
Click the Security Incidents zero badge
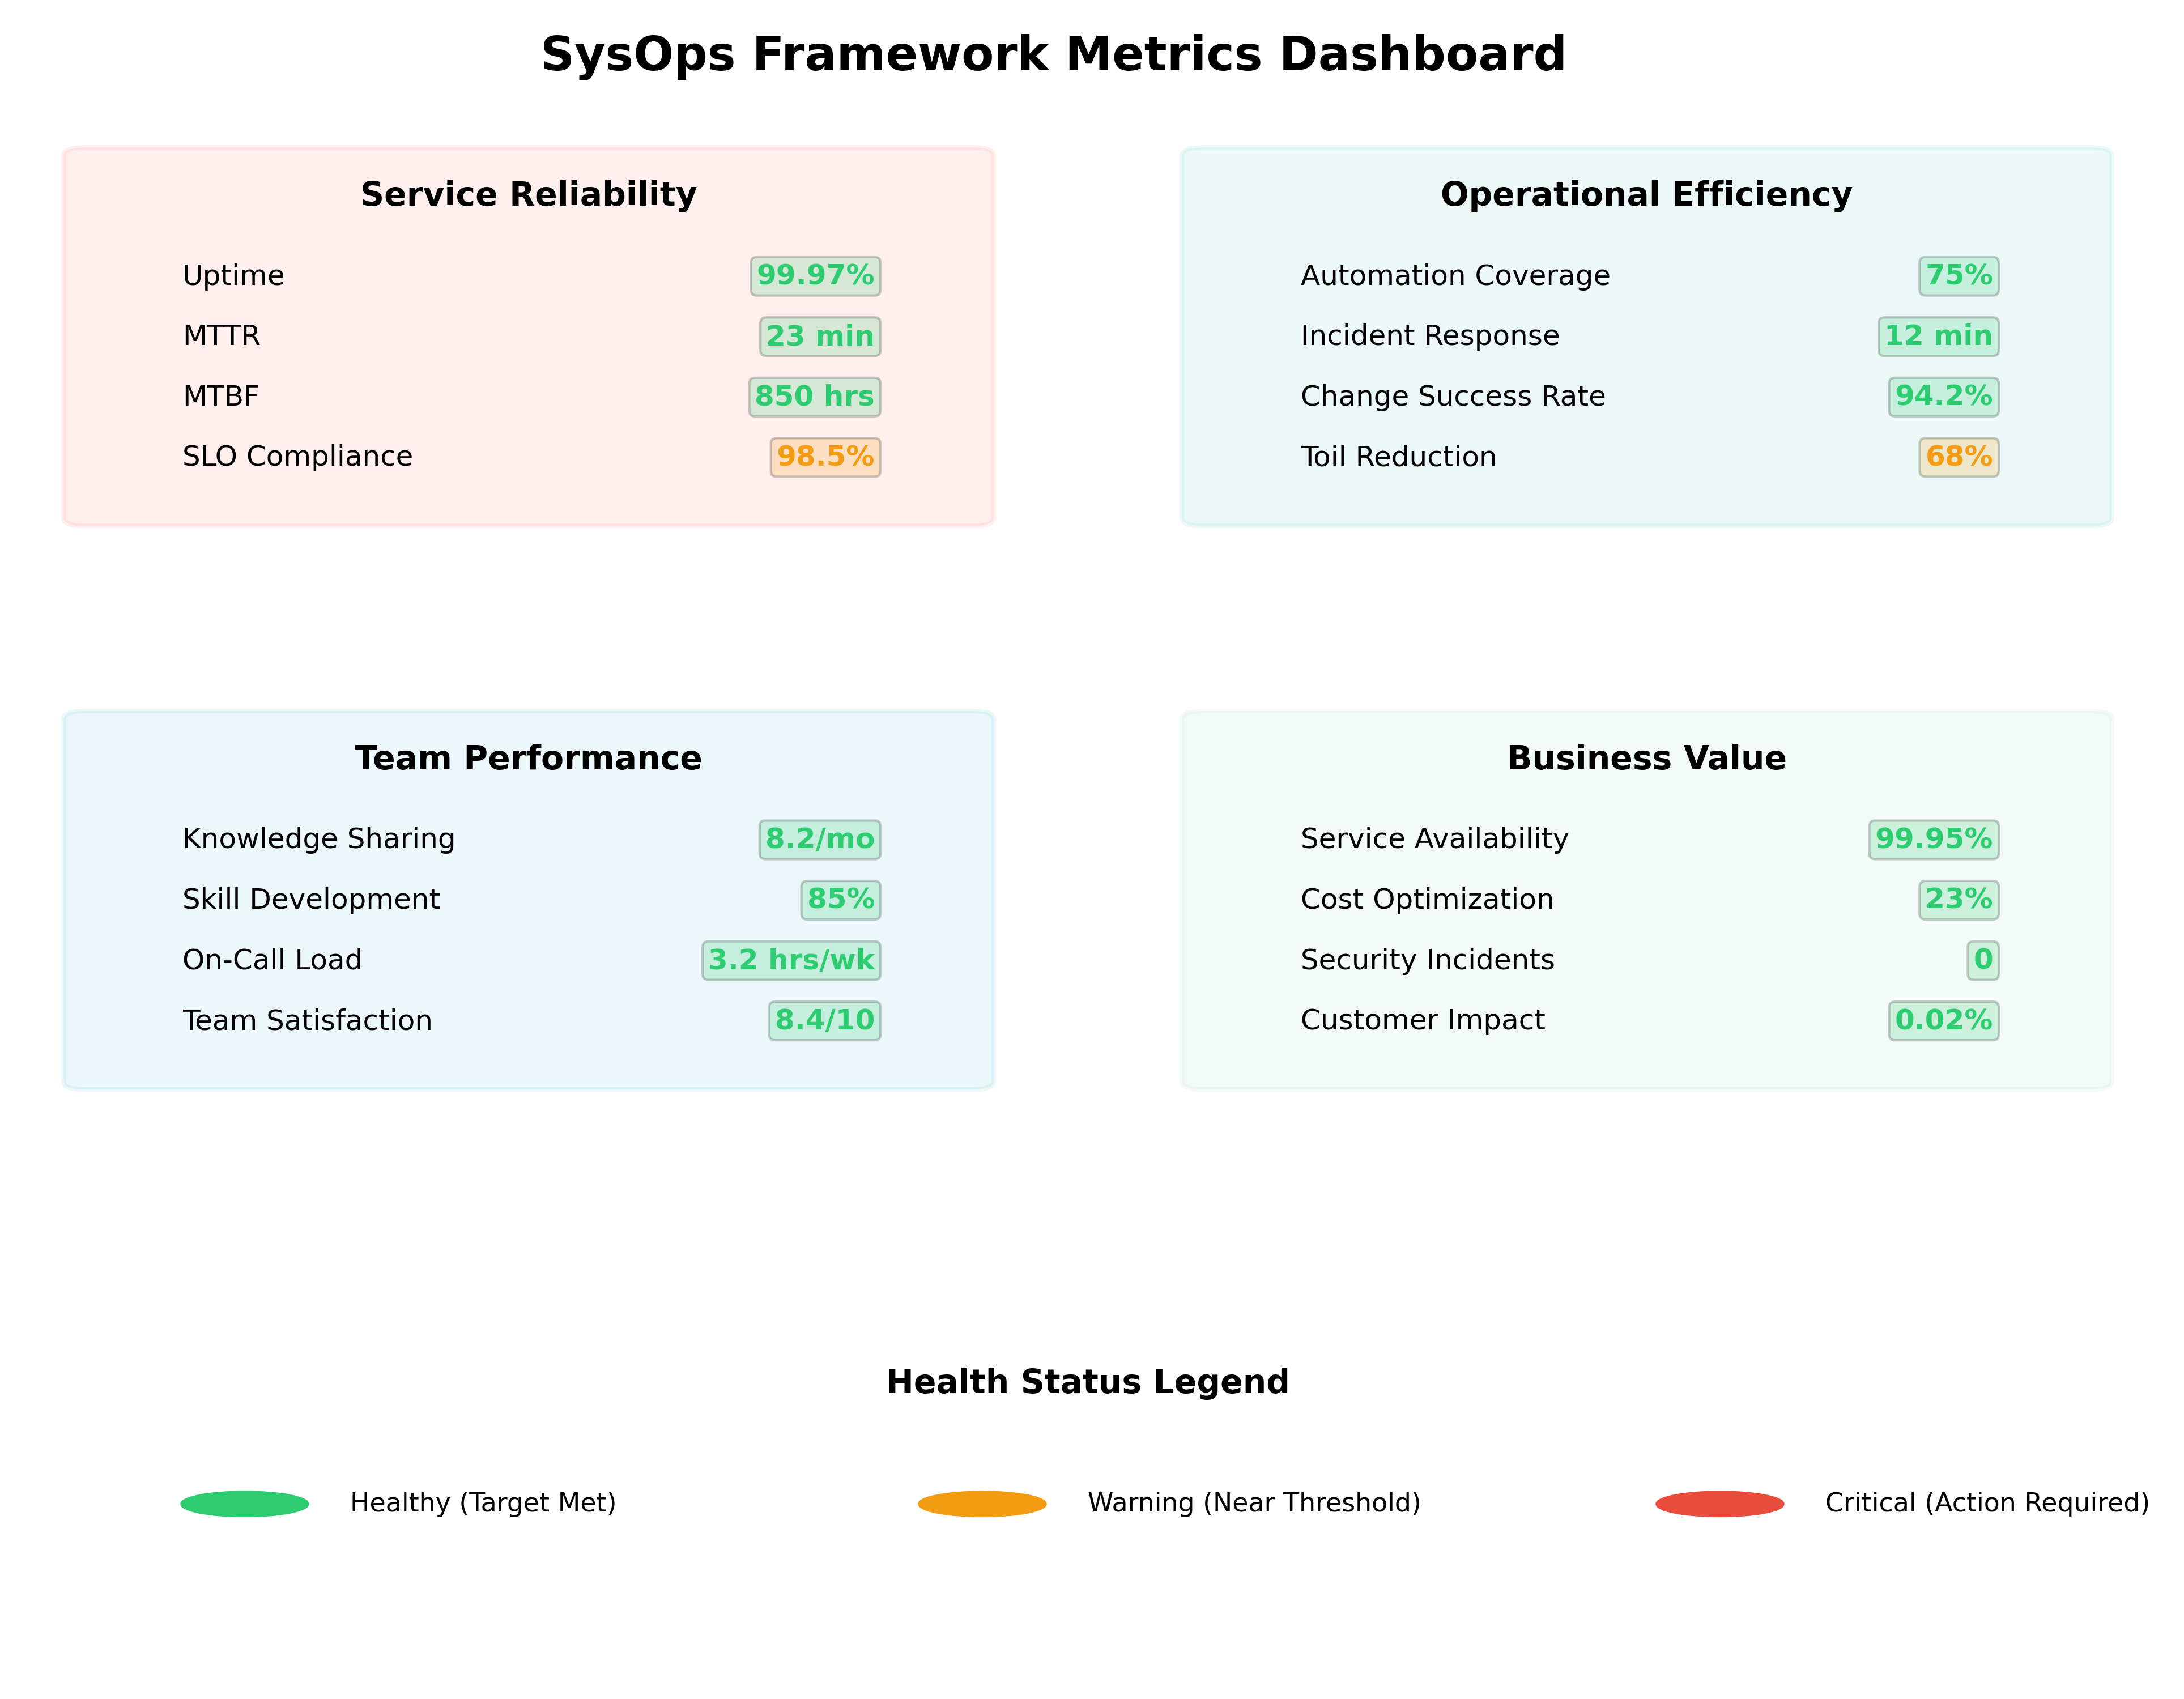1983,960
